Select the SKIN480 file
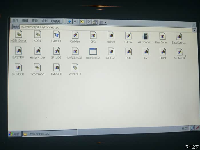This screenshot has height=150, width=200. [x=179, y=54]
